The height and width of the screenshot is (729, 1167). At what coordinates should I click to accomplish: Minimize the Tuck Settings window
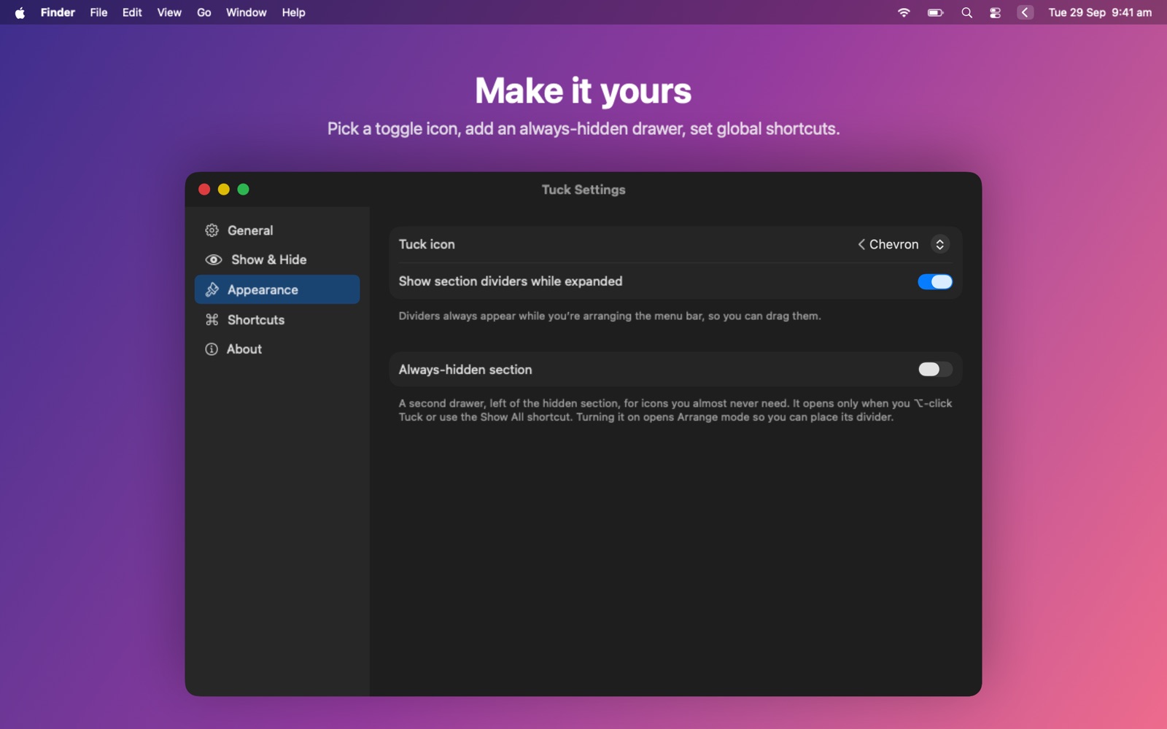point(224,190)
